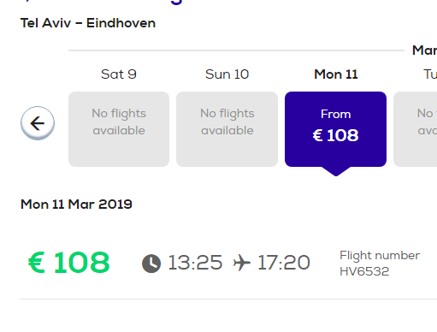Image resolution: width=437 pixels, height=332 pixels.
Task: Click the Sat 9 date label
Action: tap(119, 74)
